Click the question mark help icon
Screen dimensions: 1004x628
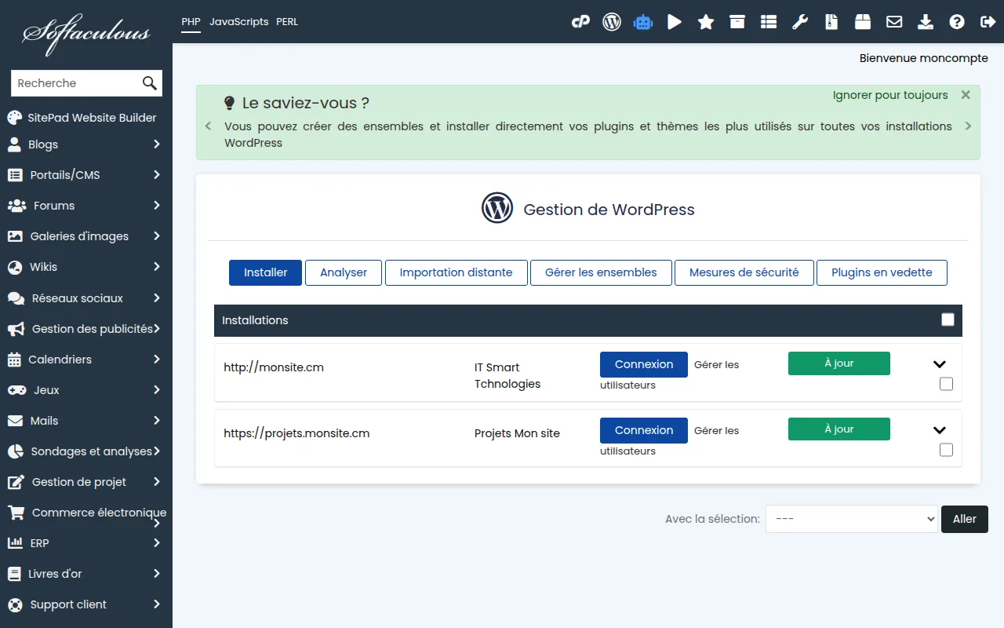957,22
